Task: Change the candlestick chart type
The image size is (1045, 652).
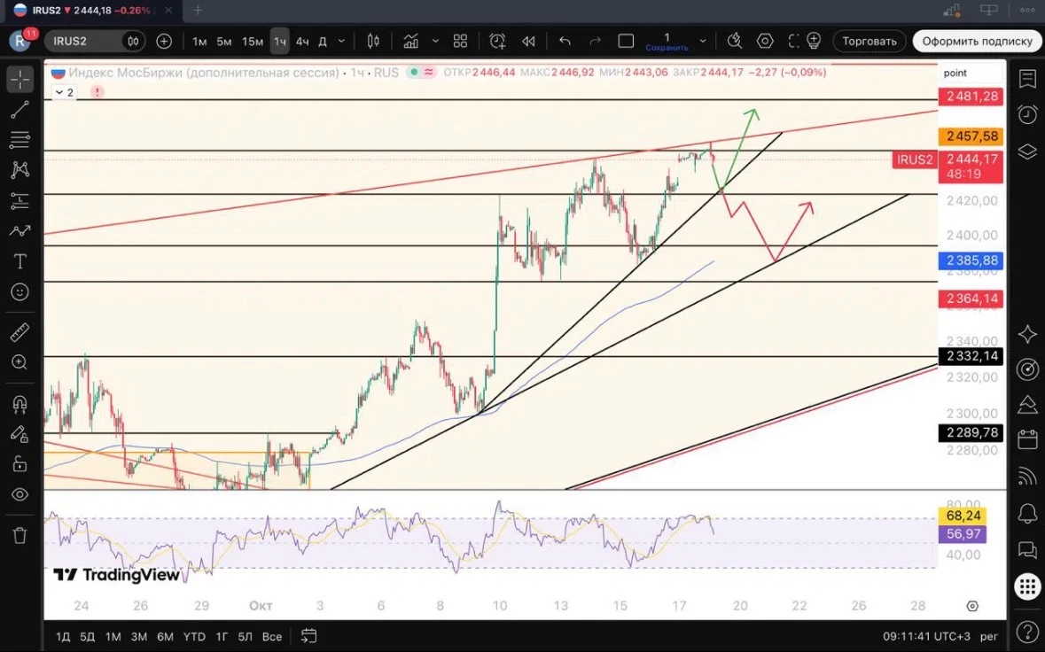Action: [x=373, y=42]
